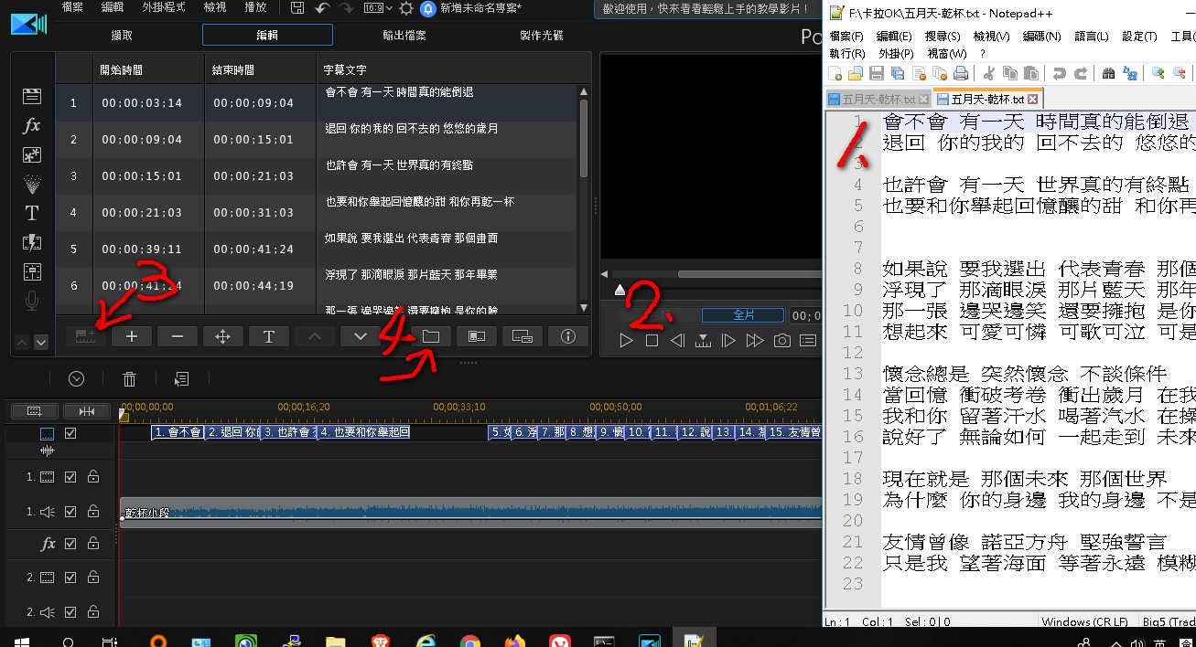The width and height of the screenshot is (1196, 647).
Task: Open the import subtitle file folder icon
Action: (x=431, y=336)
